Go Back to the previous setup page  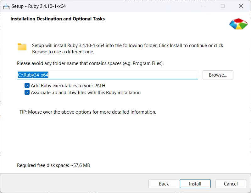164,184
